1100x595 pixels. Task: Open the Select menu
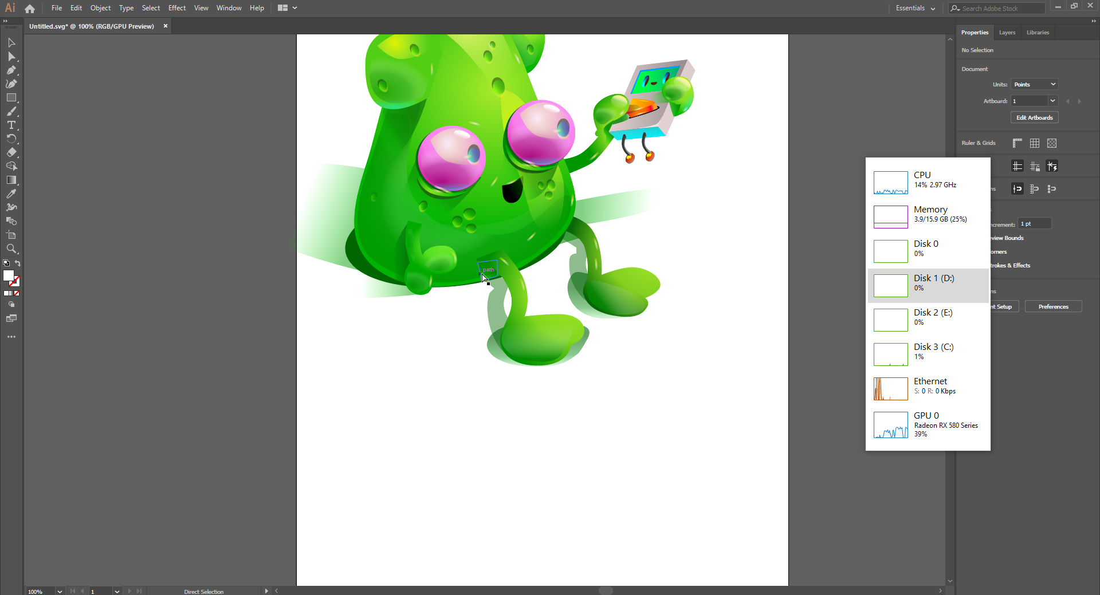click(151, 8)
